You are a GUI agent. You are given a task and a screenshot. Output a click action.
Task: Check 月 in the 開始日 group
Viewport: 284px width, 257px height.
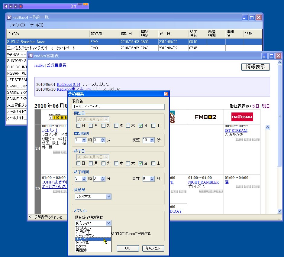(x=91, y=125)
